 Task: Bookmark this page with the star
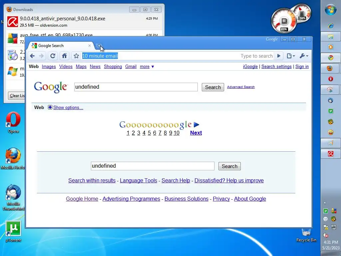click(76, 56)
